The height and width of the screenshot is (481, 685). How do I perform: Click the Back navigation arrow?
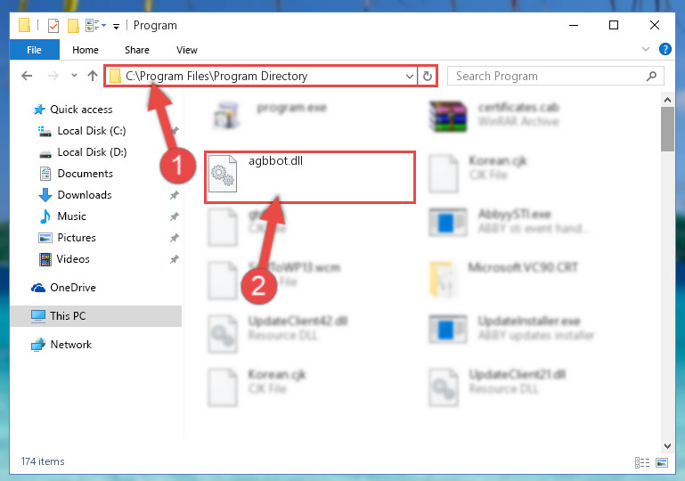(27, 76)
